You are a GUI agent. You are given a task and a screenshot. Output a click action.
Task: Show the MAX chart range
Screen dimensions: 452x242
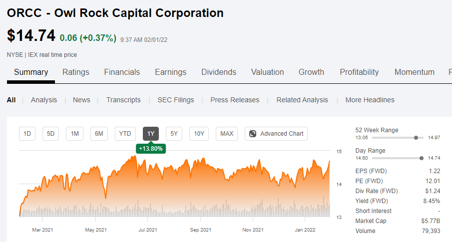[x=227, y=134]
